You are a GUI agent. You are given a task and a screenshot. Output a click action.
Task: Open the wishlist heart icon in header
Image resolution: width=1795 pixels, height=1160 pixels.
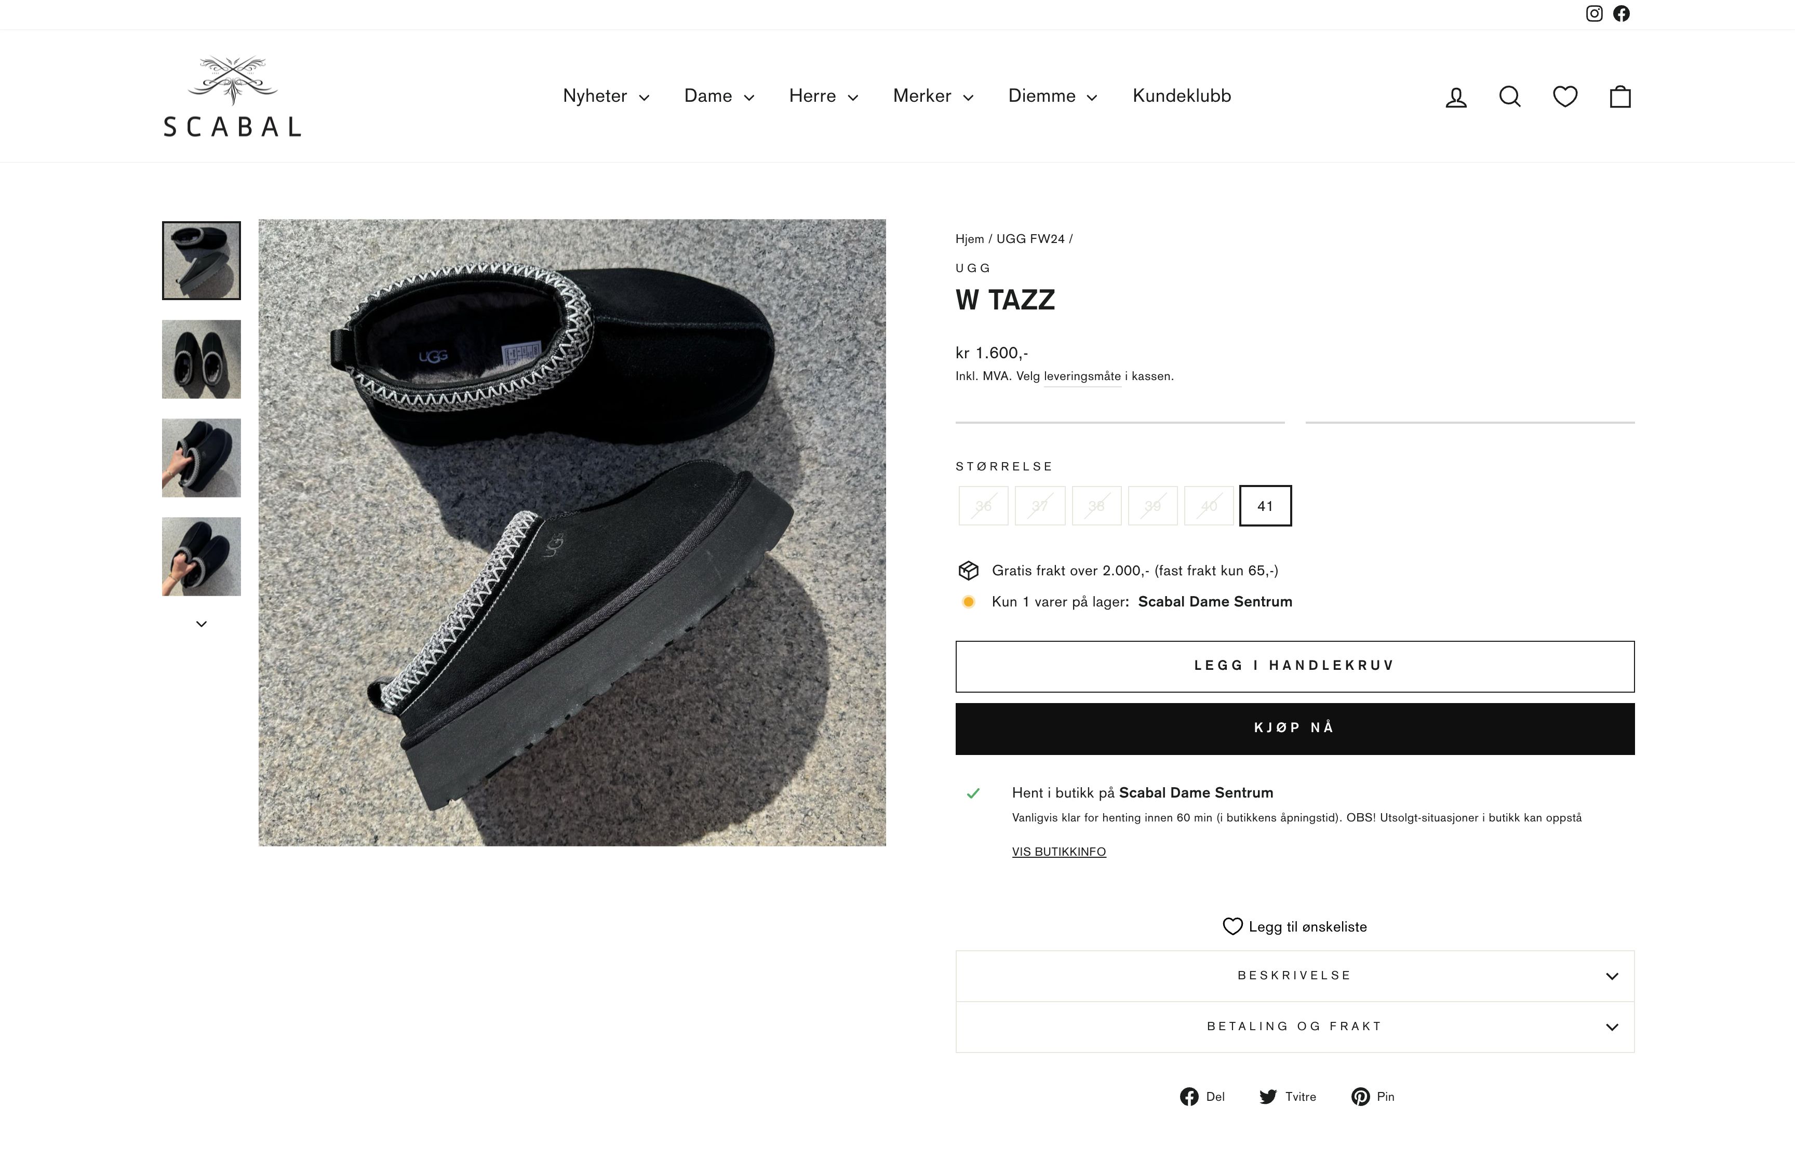pos(1564,96)
